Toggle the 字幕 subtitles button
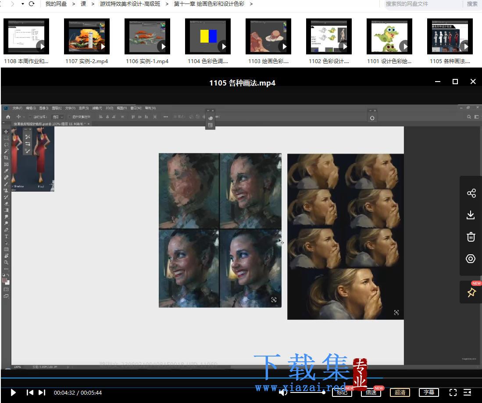 coord(429,392)
